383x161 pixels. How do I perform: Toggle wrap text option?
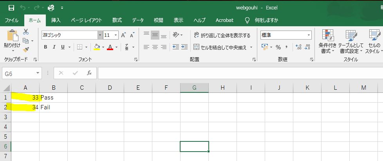pyautogui.click(x=222, y=35)
